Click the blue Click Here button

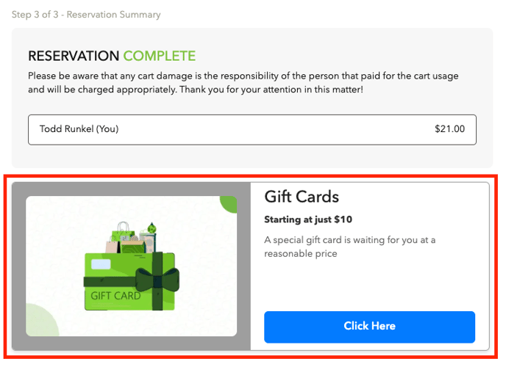tap(369, 327)
